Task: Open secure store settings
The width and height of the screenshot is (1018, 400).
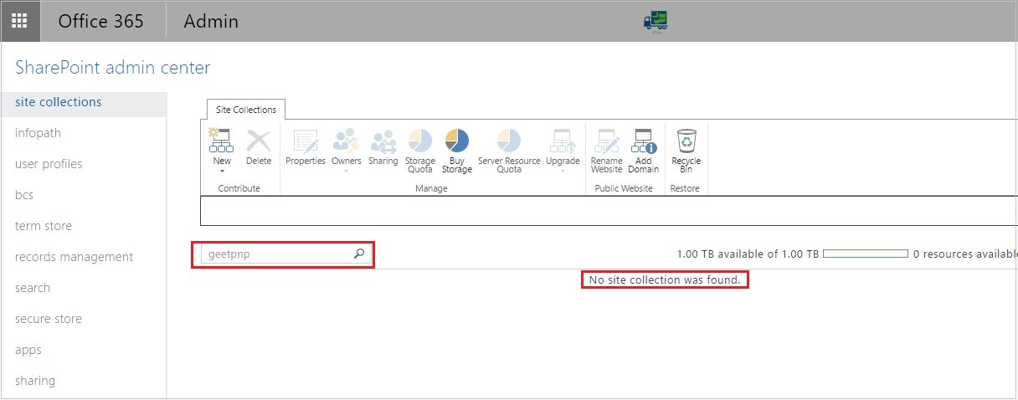Action: coord(49,319)
